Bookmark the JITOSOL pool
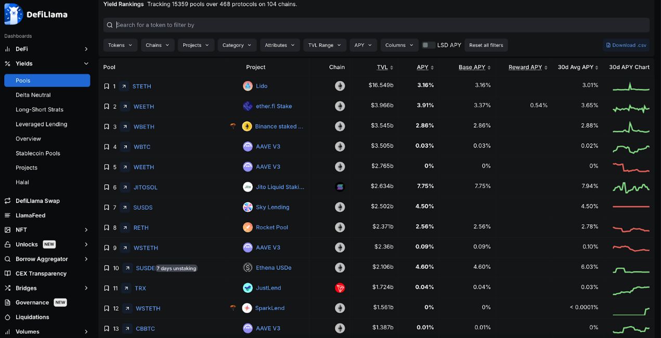 [107, 187]
